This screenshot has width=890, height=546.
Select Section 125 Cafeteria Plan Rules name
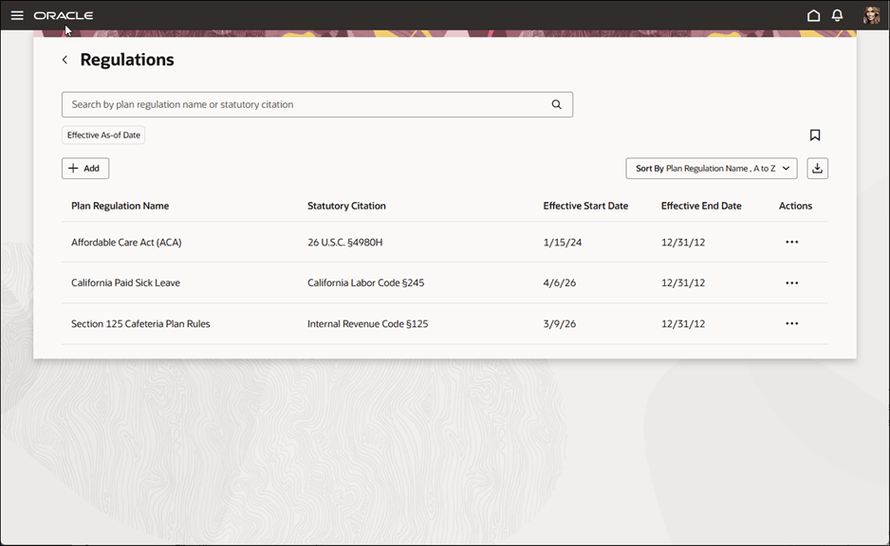(x=140, y=324)
